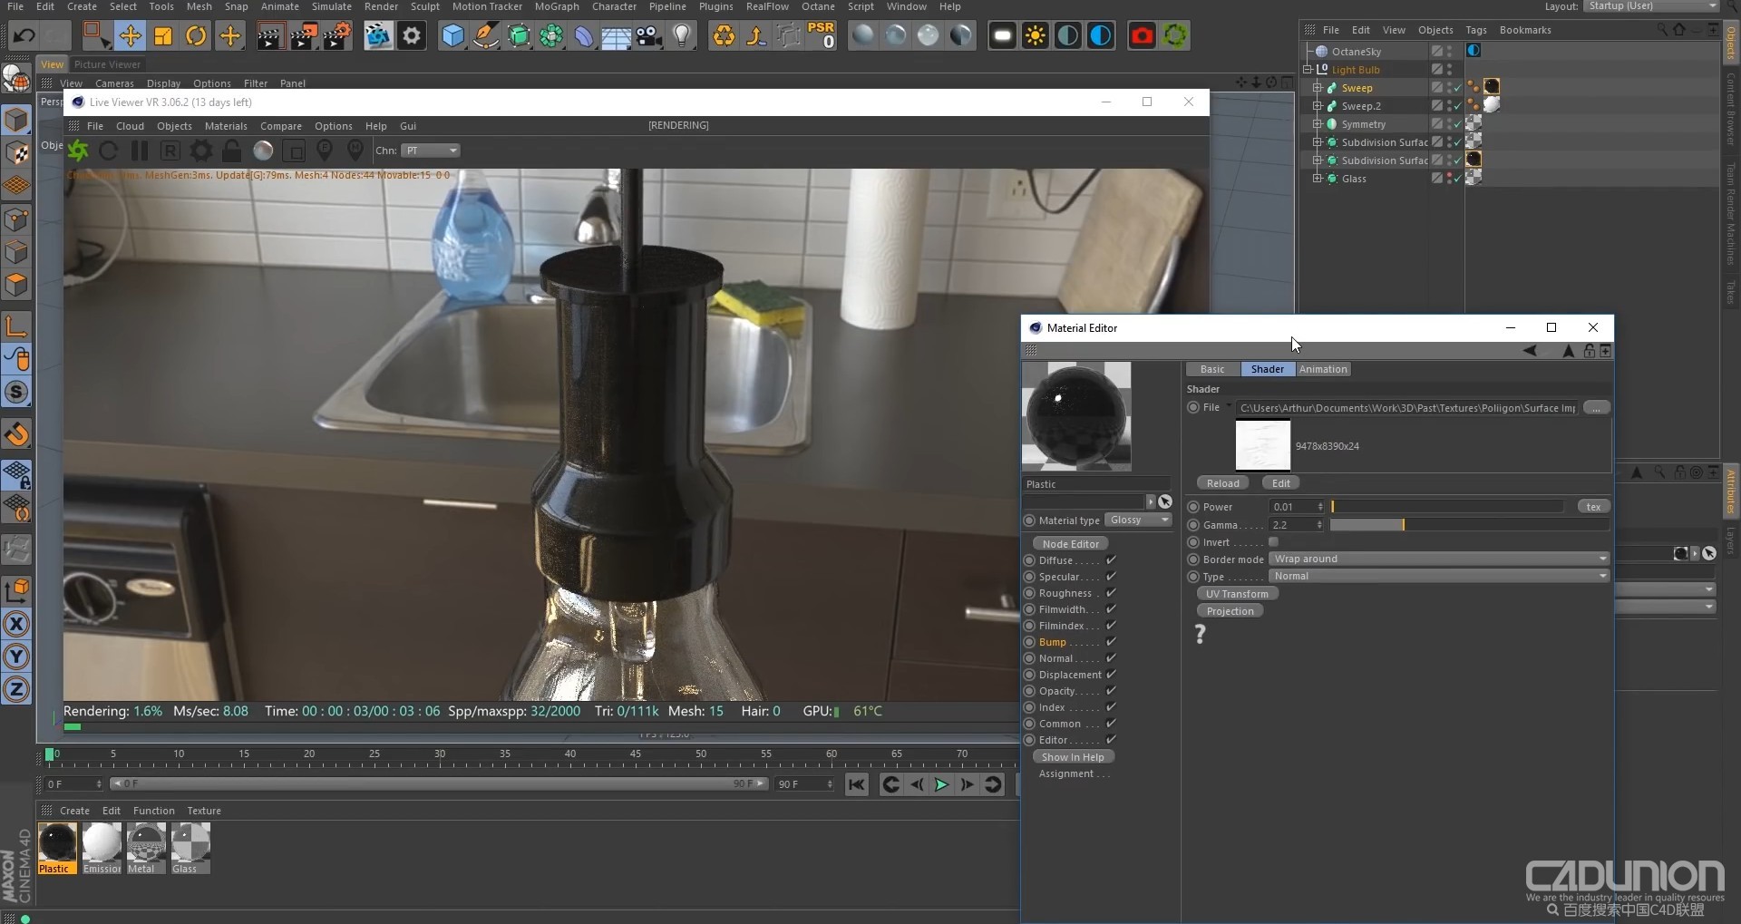The image size is (1741, 924).
Task: Open Material type Glossy dropdown
Action: (x=1138, y=520)
